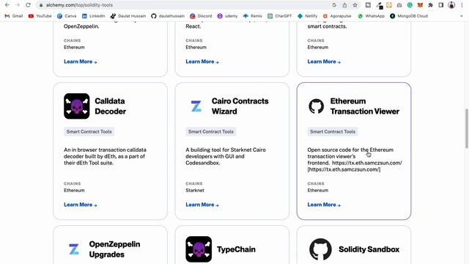Open the camera screenshot extension
This screenshot has height=264, width=469.
[399, 5]
